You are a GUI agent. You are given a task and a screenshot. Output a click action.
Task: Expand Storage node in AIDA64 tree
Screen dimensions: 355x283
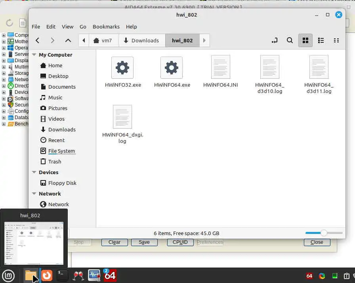pyautogui.click(x=4, y=73)
